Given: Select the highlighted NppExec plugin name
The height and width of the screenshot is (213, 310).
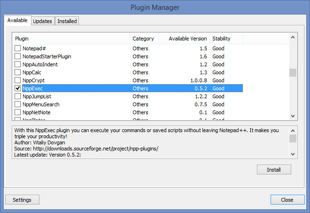Looking at the screenshot, I should [x=32, y=88].
